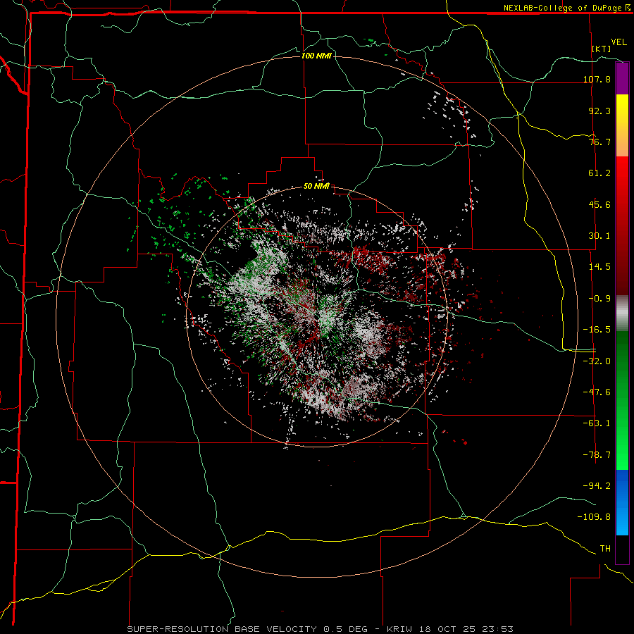This screenshot has width=634, height=634.
Task: Click the Super-Resolution Base Velocity caption
Action: pyautogui.click(x=321, y=629)
